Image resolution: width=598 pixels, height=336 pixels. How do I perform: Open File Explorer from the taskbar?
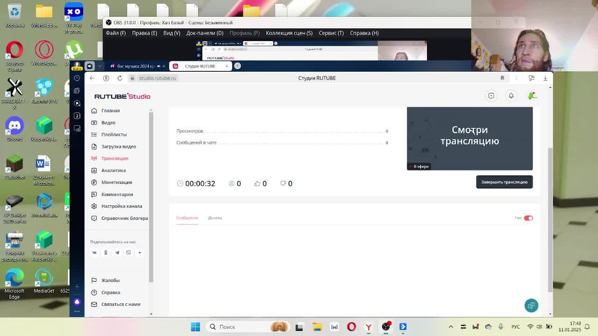point(317,327)
